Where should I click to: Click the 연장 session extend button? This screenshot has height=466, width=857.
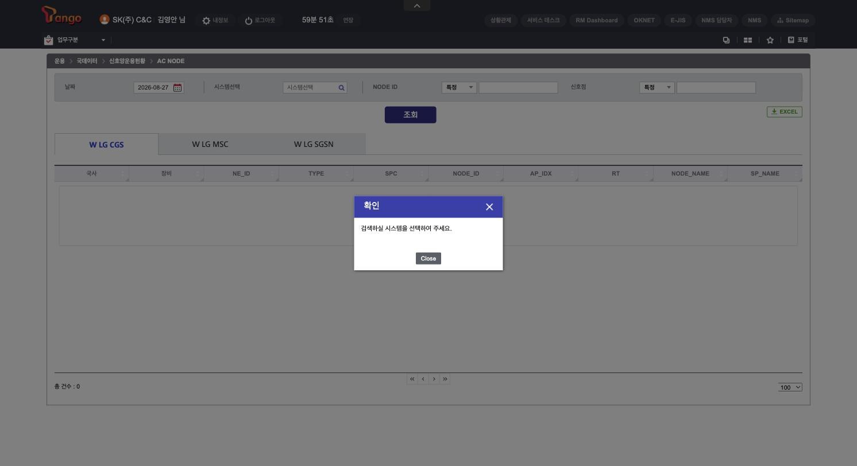pyautogui.click(x=348, y=20)
